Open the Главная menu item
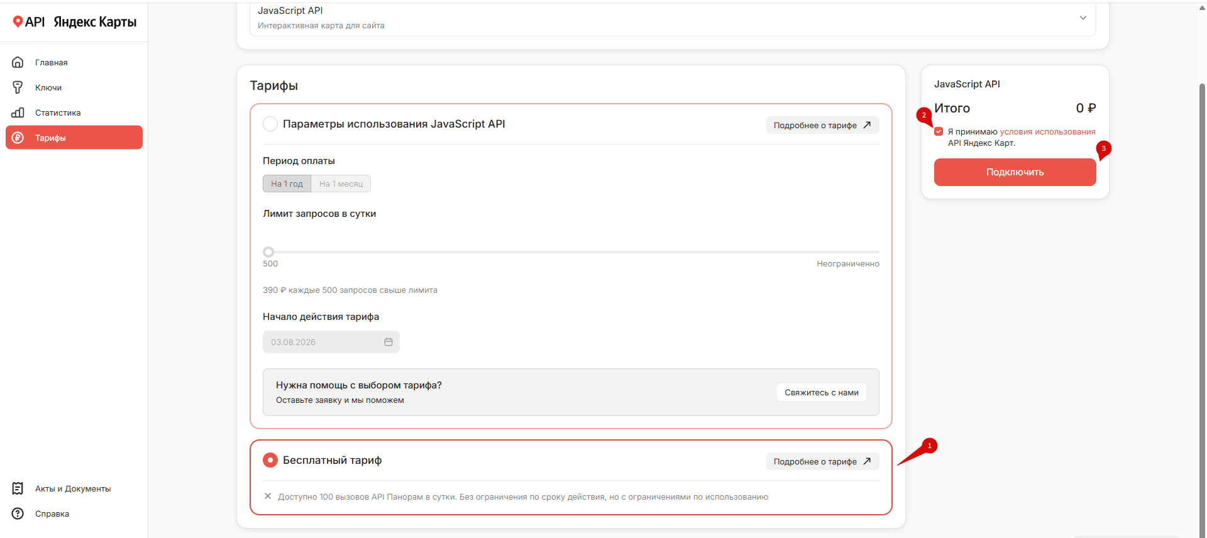The width and height of the screenshot is (1207, 538). pos(74,62)
